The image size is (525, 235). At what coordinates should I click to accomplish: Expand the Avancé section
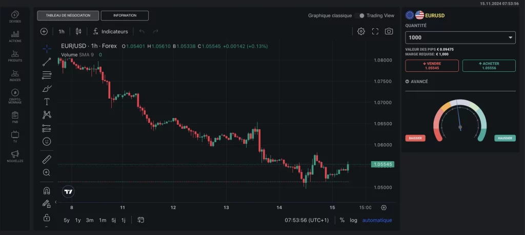416,82
